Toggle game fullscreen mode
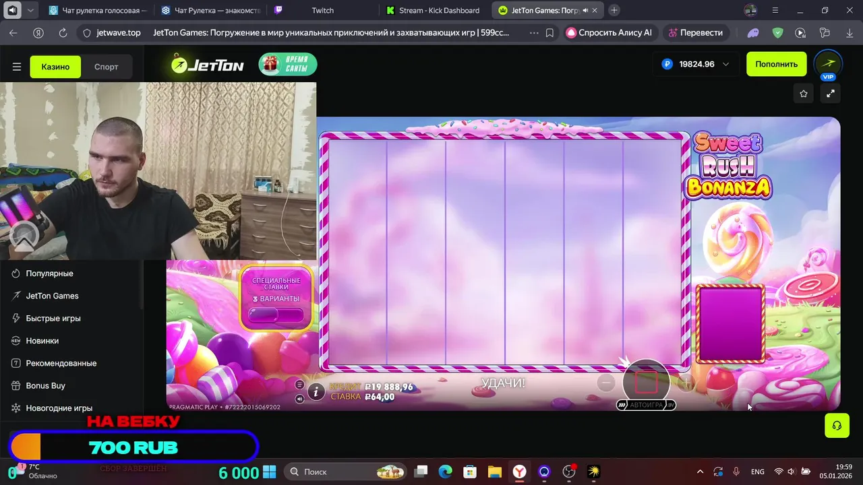 pyautogui.click(x=831, y=94)
